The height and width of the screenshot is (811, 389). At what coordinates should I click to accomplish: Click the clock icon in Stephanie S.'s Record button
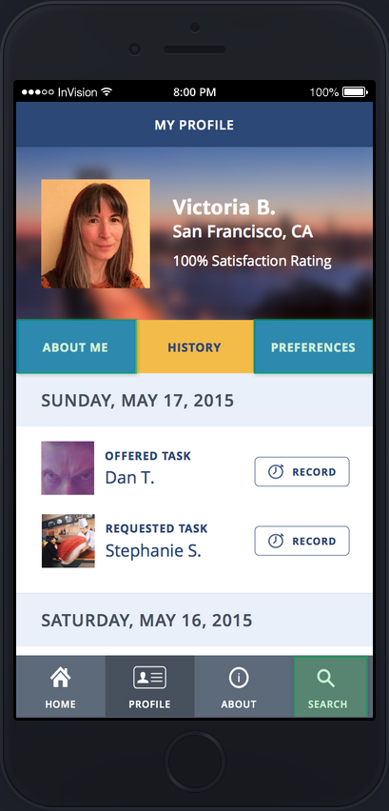(276, 541)
